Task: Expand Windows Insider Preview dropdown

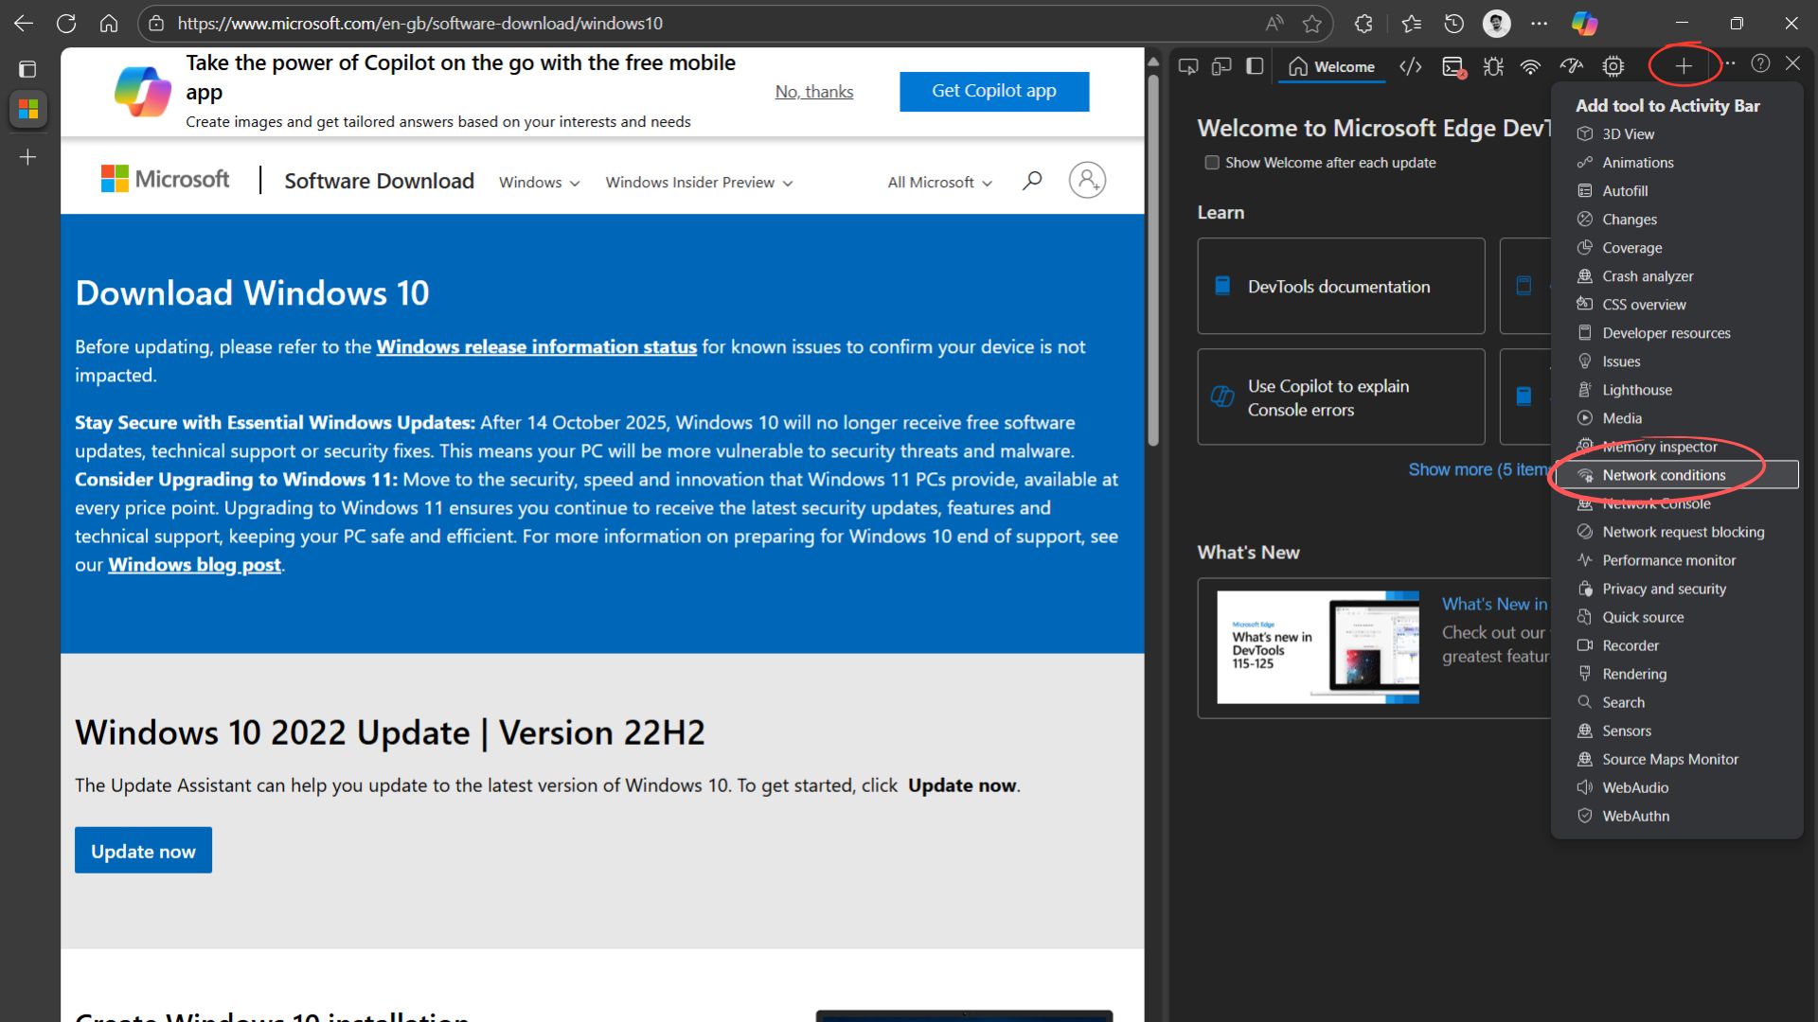Action: 699,182
